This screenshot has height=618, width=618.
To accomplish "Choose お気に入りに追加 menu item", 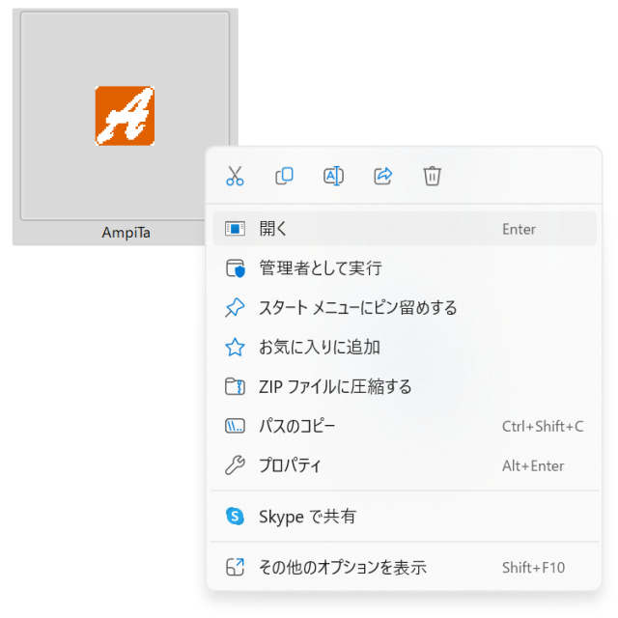I will 405,348.
